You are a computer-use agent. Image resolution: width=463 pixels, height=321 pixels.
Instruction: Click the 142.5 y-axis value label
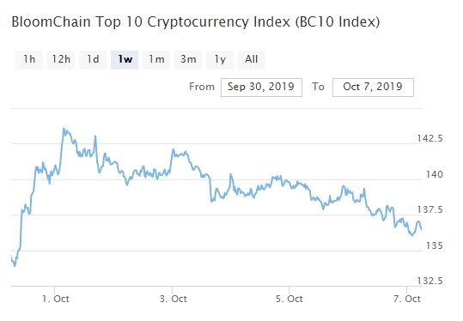pyautogui.click(x=429, y=138)
